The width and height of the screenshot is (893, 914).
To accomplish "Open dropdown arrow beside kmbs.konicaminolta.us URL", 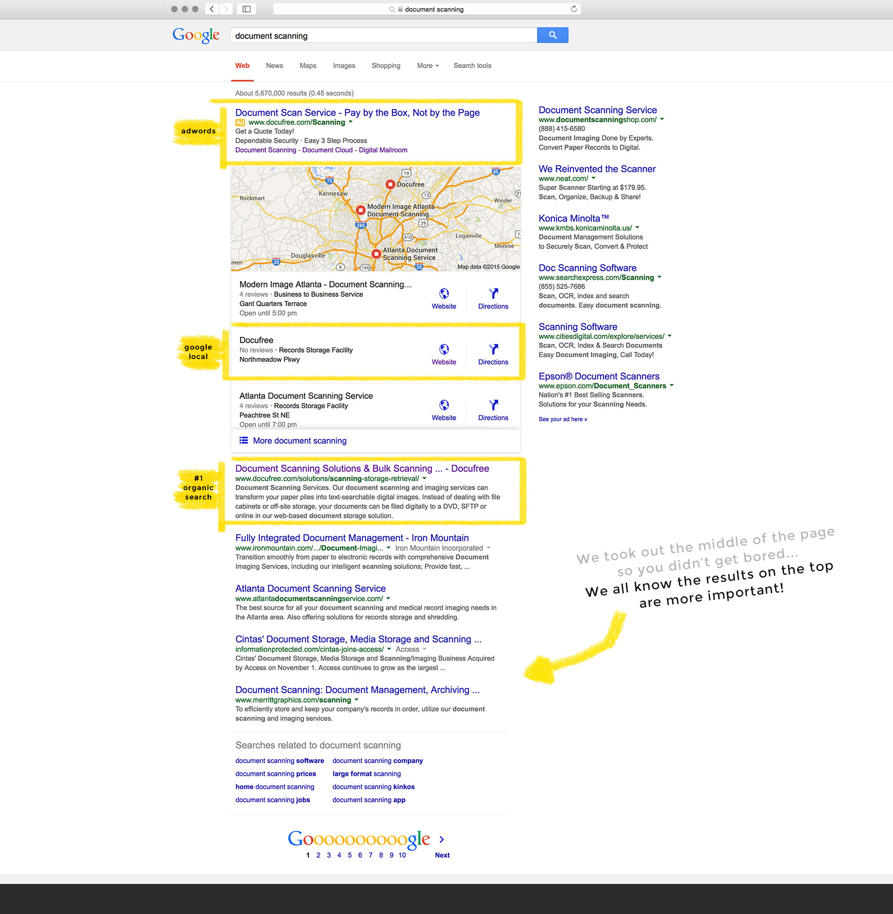I will pyautogui.click(x=637, y=227).
